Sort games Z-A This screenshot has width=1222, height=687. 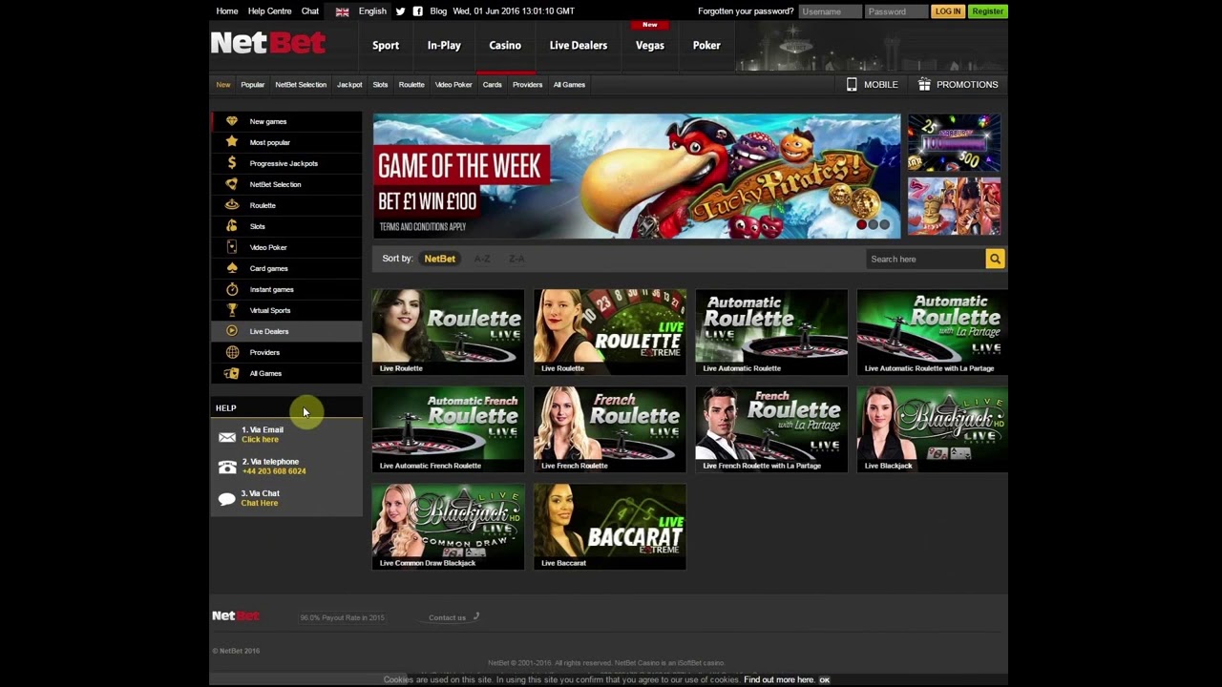[x=516, y=259]
